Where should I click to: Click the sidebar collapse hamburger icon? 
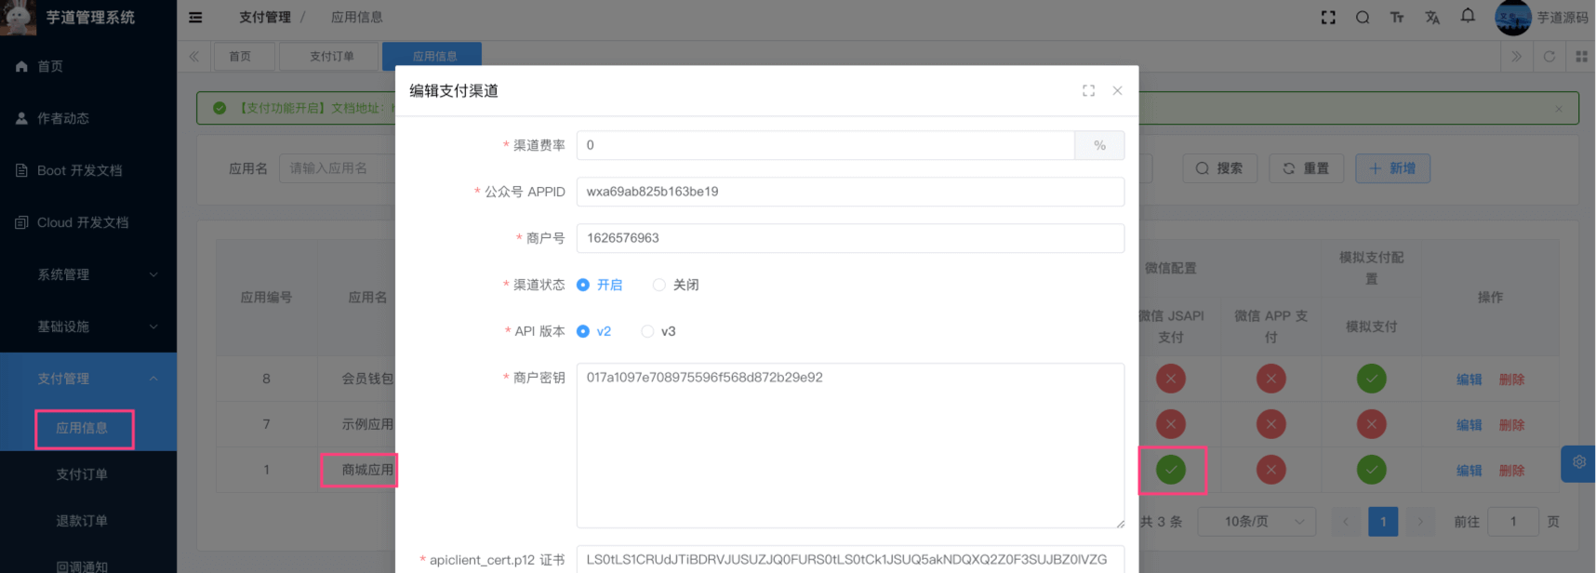[195, 18]
